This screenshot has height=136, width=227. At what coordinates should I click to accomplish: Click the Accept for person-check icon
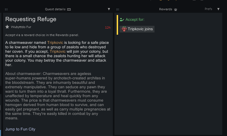coord(122,20)
